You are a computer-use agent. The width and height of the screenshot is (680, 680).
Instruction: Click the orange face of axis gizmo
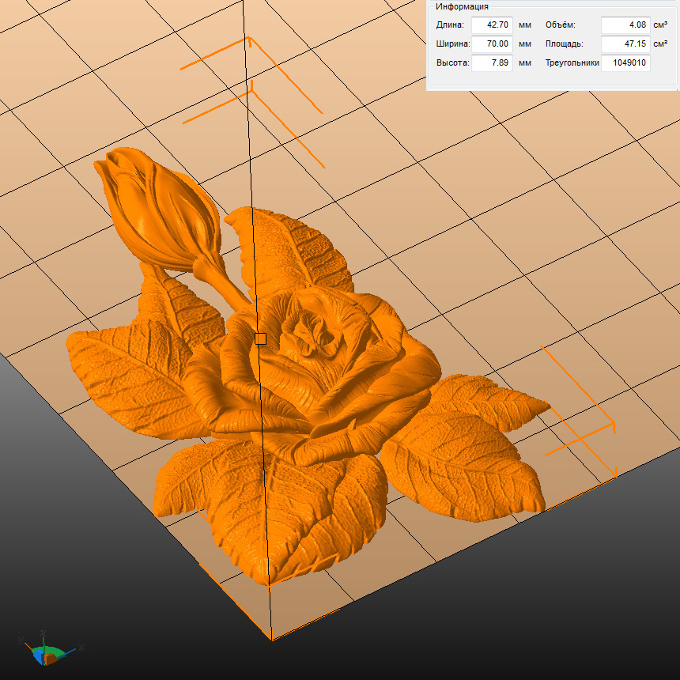(x=50, y=659)
